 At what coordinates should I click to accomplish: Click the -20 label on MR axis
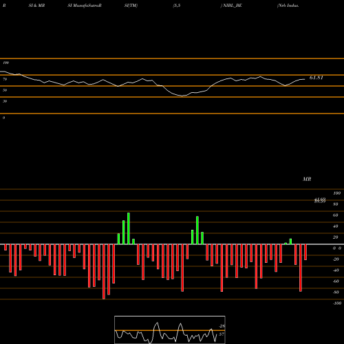tap(336, 259)
